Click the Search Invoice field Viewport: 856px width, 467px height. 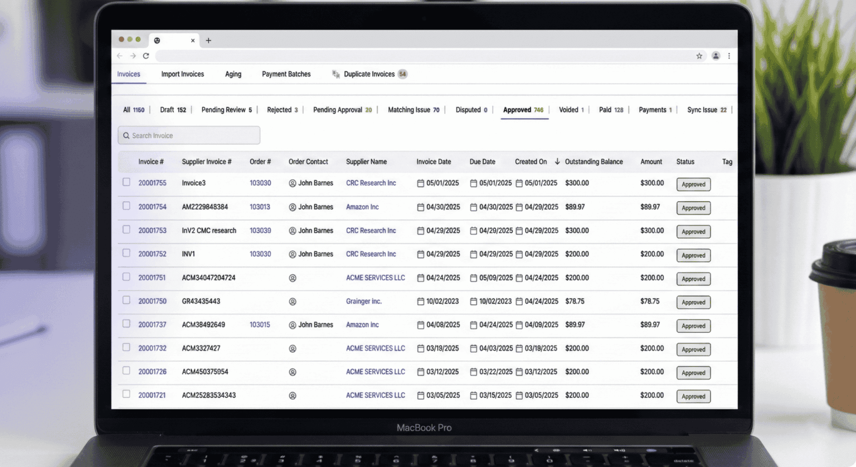[189, 135]
